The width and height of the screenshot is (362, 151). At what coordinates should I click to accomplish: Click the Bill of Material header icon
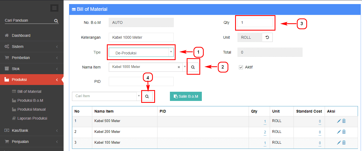click(74, 9)
